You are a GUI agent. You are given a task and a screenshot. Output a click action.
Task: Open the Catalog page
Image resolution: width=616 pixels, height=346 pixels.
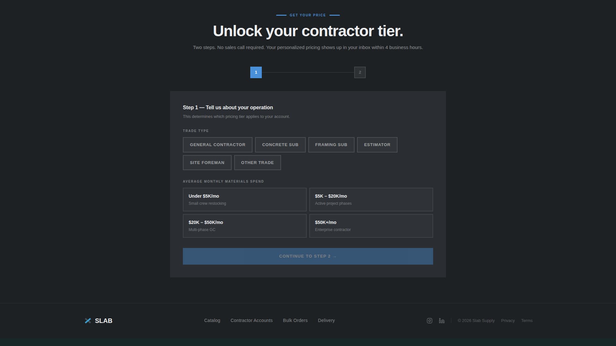(212, 320)
